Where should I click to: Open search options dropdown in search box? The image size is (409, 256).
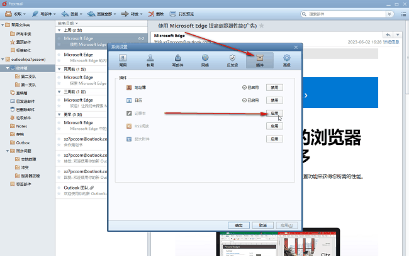point(389,14)
